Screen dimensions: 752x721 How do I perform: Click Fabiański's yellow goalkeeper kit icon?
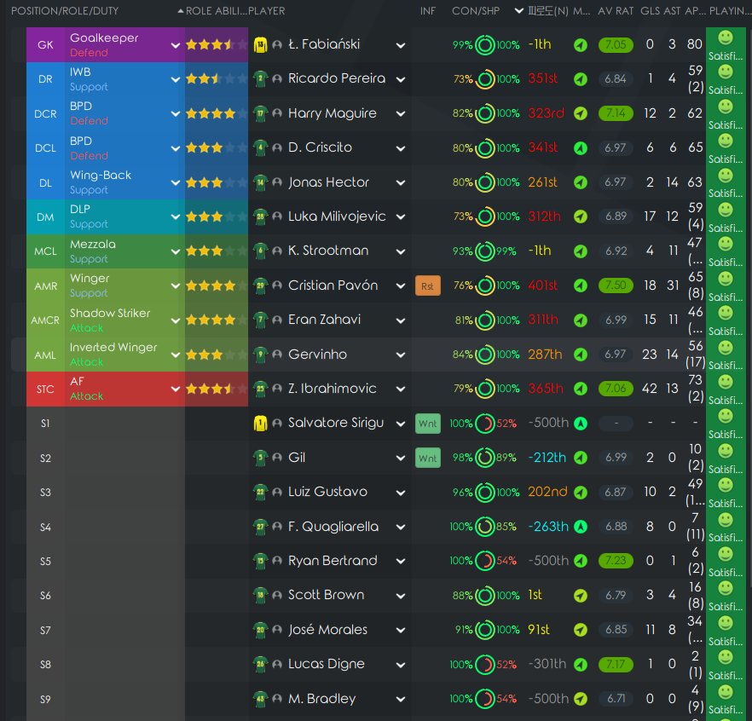pos(260,44)
